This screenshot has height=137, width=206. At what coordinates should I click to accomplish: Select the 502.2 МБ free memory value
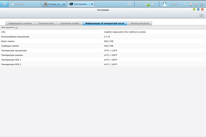108,46
